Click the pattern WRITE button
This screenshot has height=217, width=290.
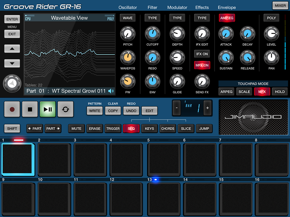click(x=95, y=111)
